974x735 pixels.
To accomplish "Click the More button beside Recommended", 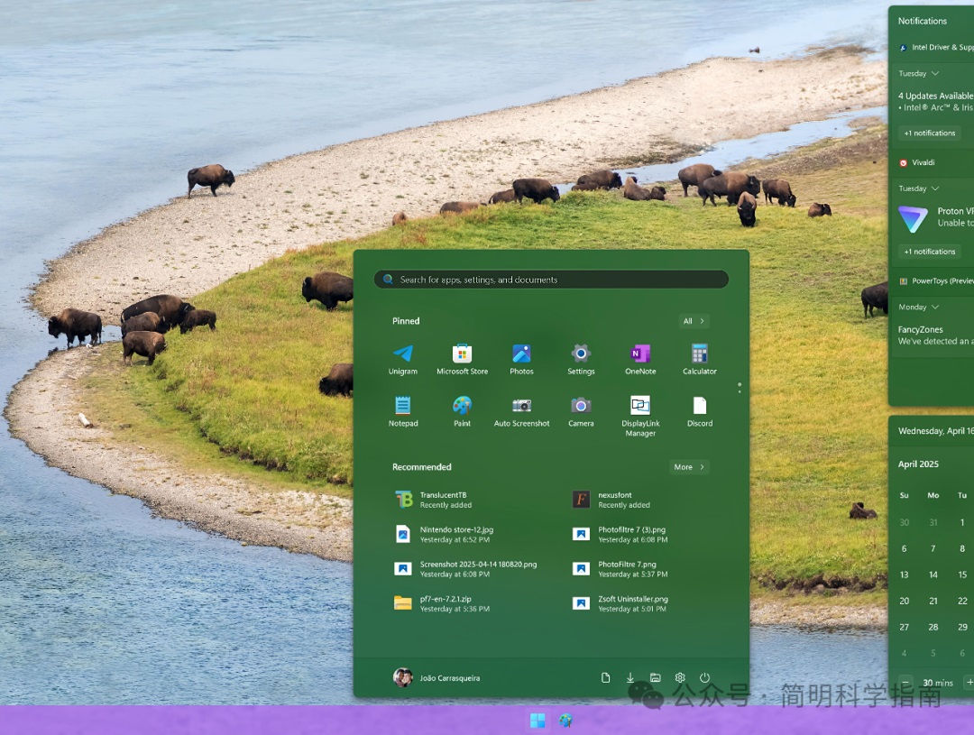I will tap(689, 467).
